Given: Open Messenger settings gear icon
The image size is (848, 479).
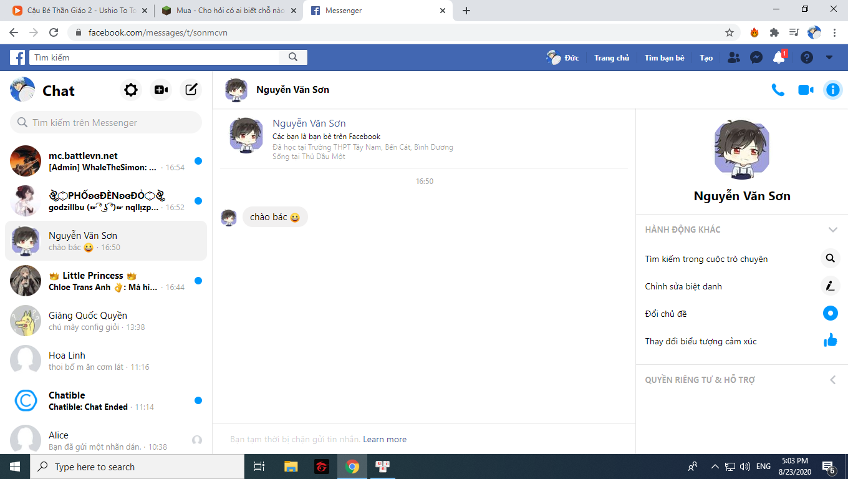Looking at the screenshot, I should [x=131, y=90].
